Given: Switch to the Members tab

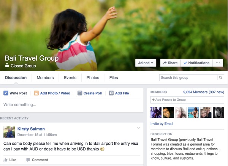Looking at the screenshot, I should tap(45, 78).
